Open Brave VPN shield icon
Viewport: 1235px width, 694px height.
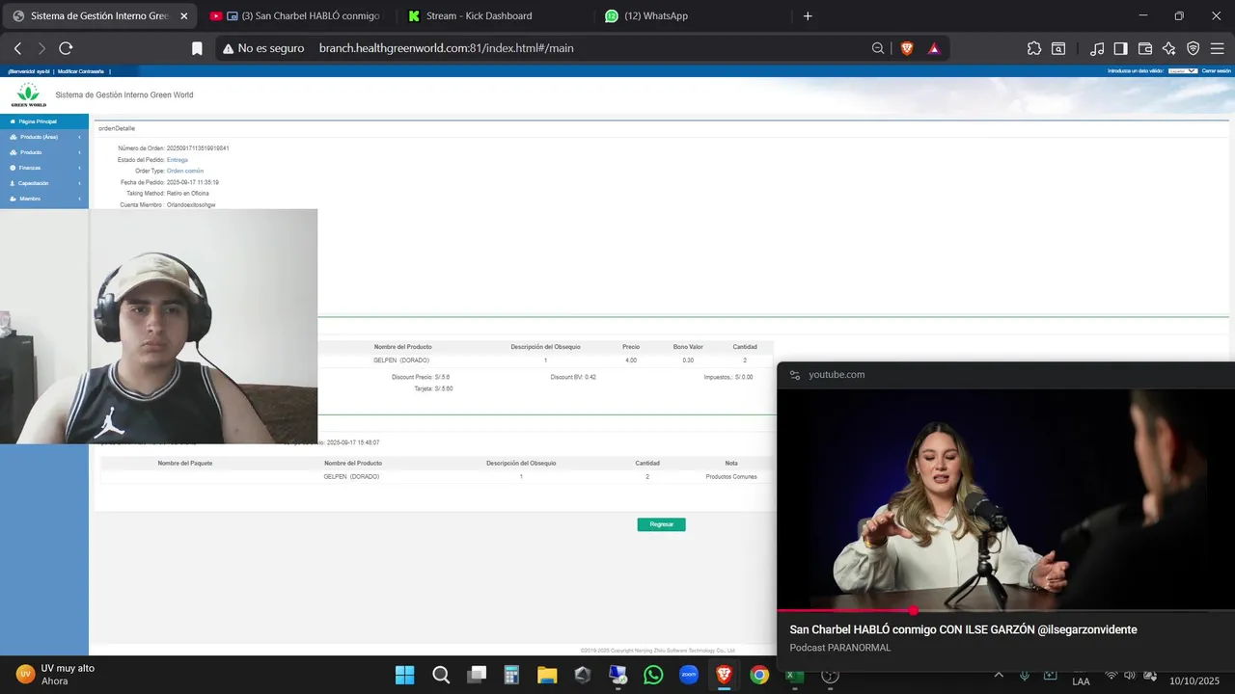[x=1193, y=48]
